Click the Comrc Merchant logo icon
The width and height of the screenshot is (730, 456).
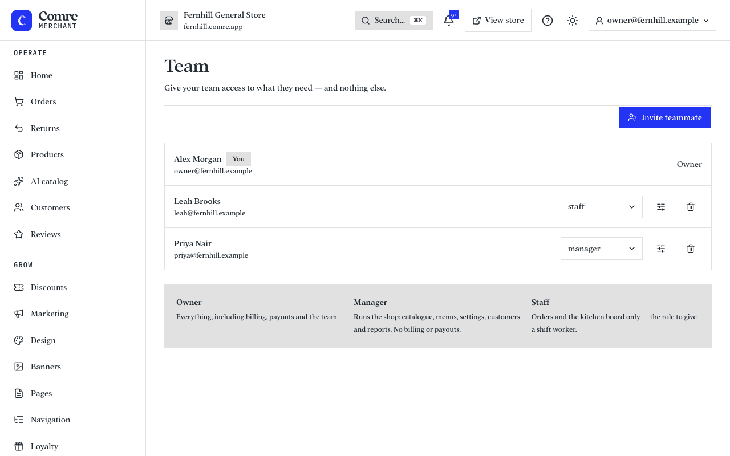(x=22, y=21)
